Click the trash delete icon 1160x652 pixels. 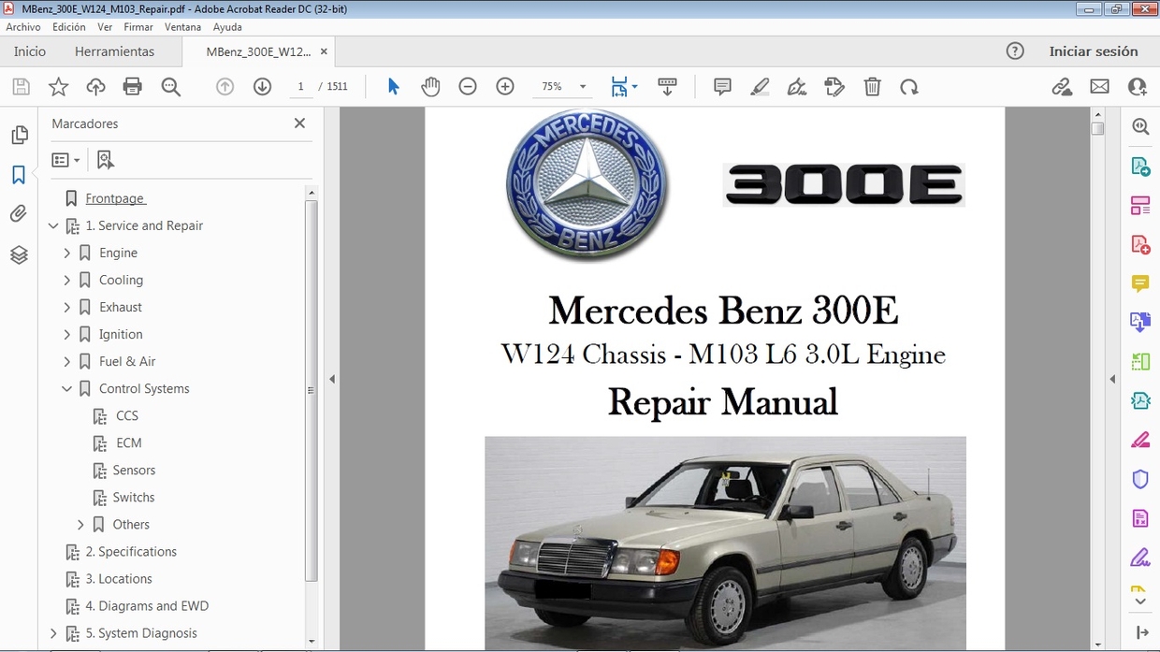[872, 87]
